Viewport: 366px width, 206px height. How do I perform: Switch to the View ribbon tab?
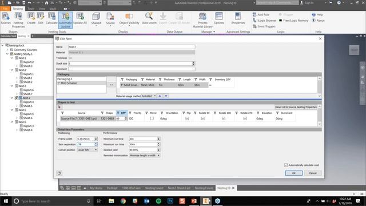click(42, 9)
